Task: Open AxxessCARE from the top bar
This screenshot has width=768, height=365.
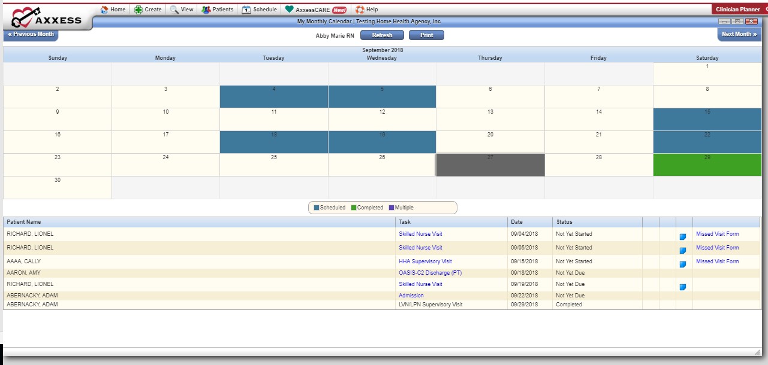Action: point(315,10)
